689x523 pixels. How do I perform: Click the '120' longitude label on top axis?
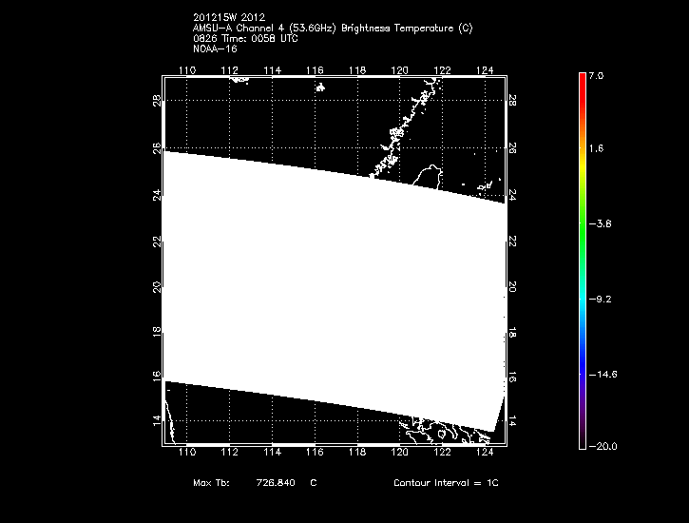(399, 70)
